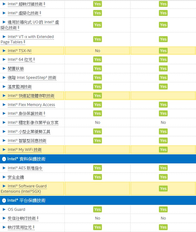Select the Software Guard Extensions 'Yes' badge
The image size is (196, 232).
pyautogui.click(x=163, y=189)
